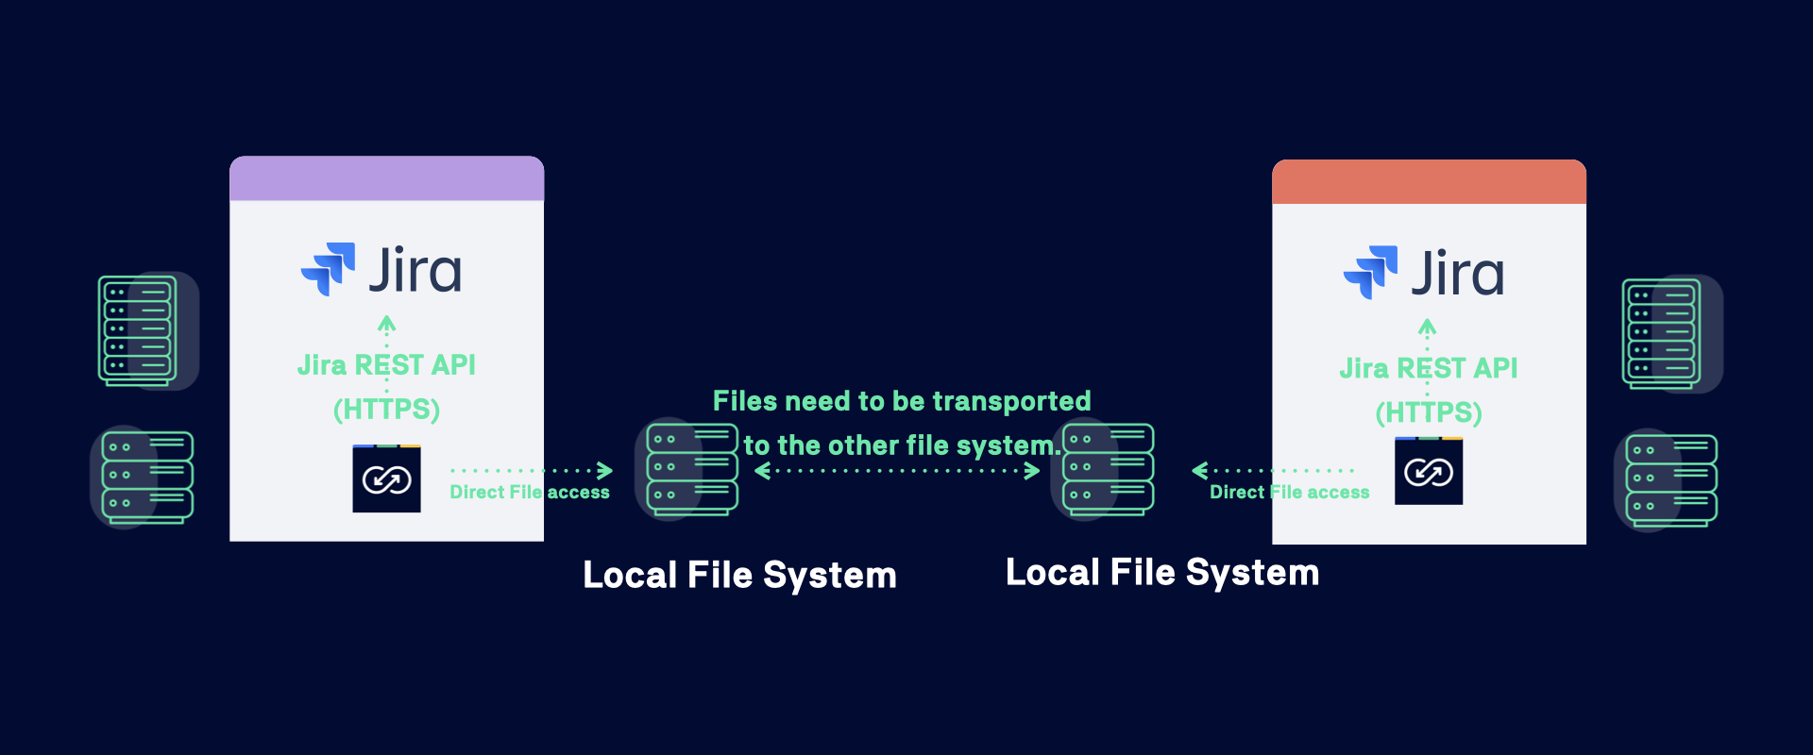Click the Jira REST API text in the orange card
This screenshot has height=755, width=1813.
[1429, 368]
